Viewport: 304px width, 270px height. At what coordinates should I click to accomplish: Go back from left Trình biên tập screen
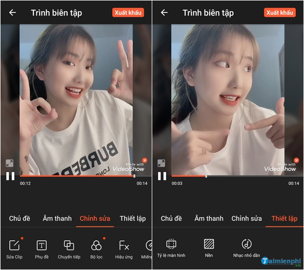13,13
